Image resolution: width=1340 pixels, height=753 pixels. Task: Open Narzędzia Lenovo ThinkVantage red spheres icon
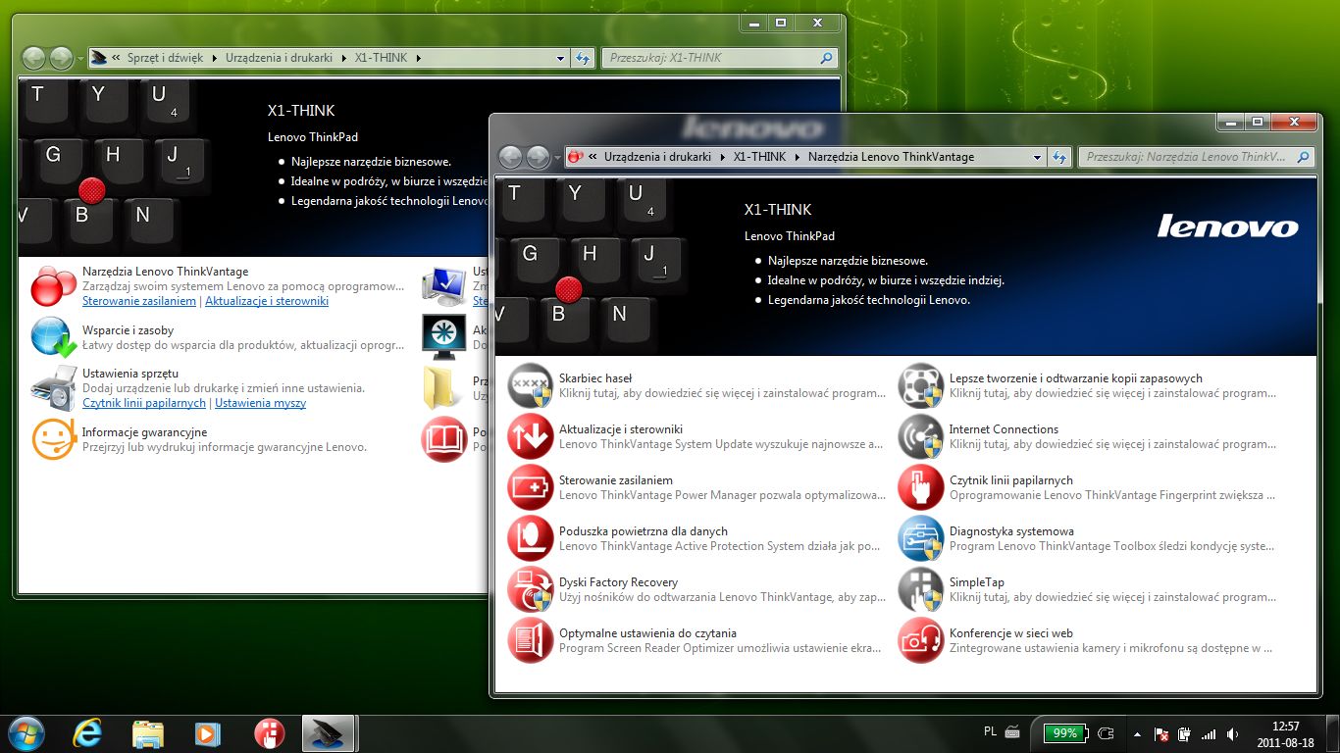tap(53, 285)
